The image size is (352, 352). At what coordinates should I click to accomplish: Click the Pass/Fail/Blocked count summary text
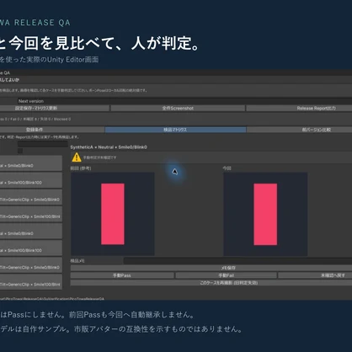pyautogui.click(x=35, y=119)
